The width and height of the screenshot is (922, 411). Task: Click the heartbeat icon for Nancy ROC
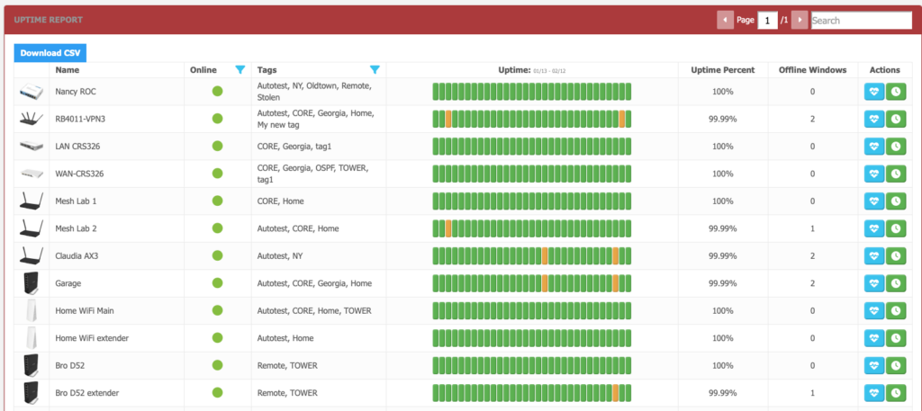tap(873, 92)
